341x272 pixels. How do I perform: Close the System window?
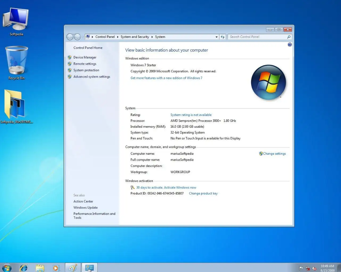tap(288, 30)
